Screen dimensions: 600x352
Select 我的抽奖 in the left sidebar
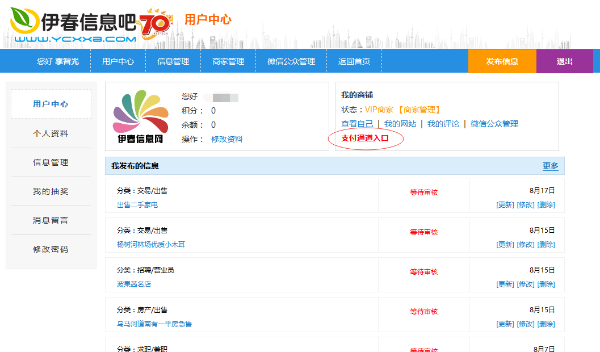coord(51,191)
